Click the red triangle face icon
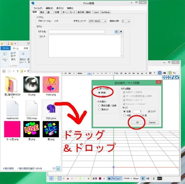This screenshot has width=185, height=184. point(68,178)
